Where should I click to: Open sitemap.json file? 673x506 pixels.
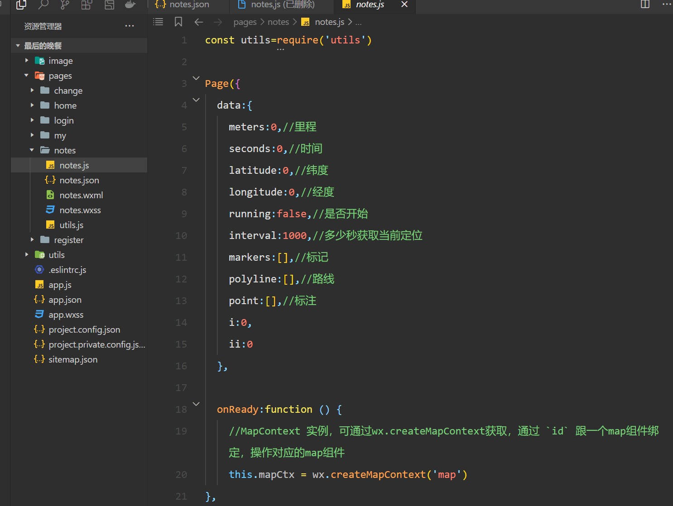point(79,359)
